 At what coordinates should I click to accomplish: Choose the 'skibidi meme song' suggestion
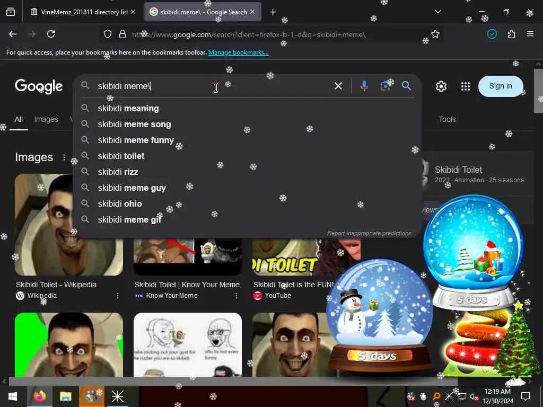247,124
